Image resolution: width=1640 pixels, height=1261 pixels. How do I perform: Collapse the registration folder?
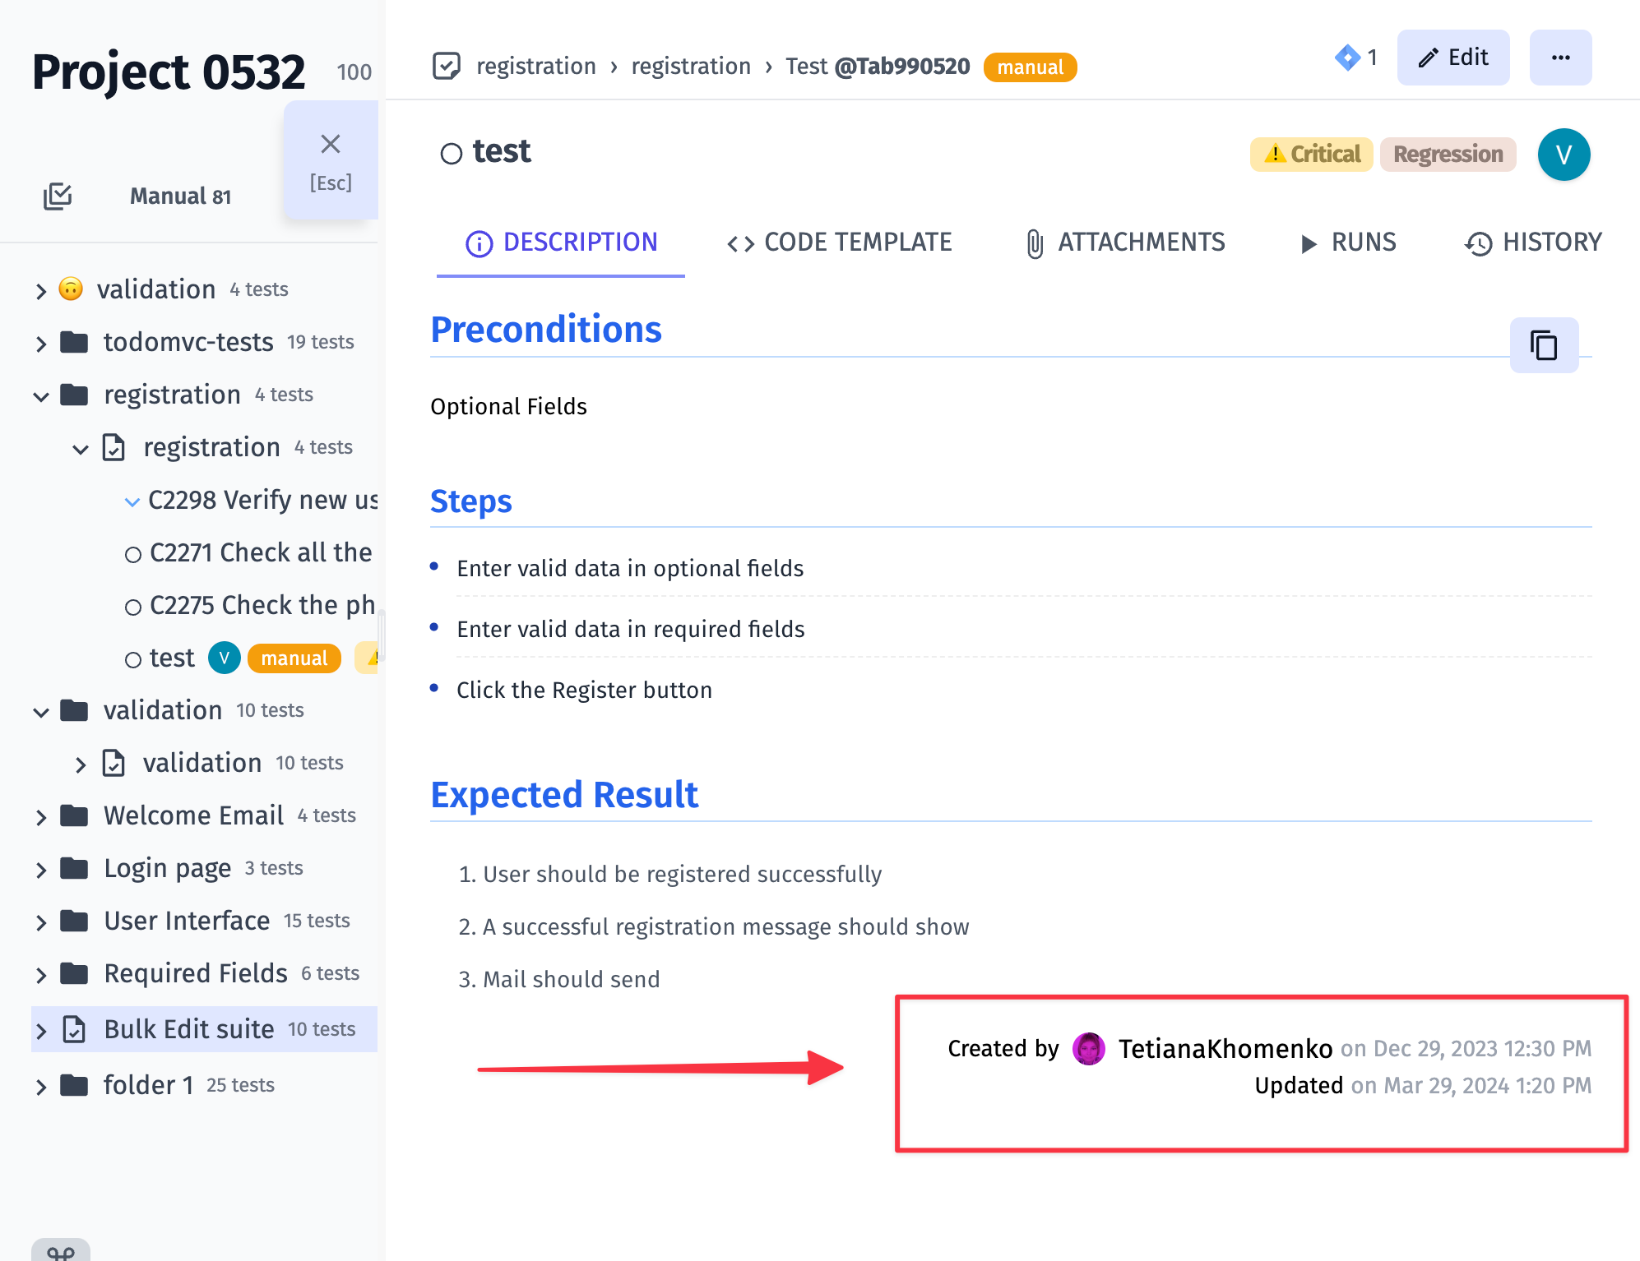pos(41,396)
